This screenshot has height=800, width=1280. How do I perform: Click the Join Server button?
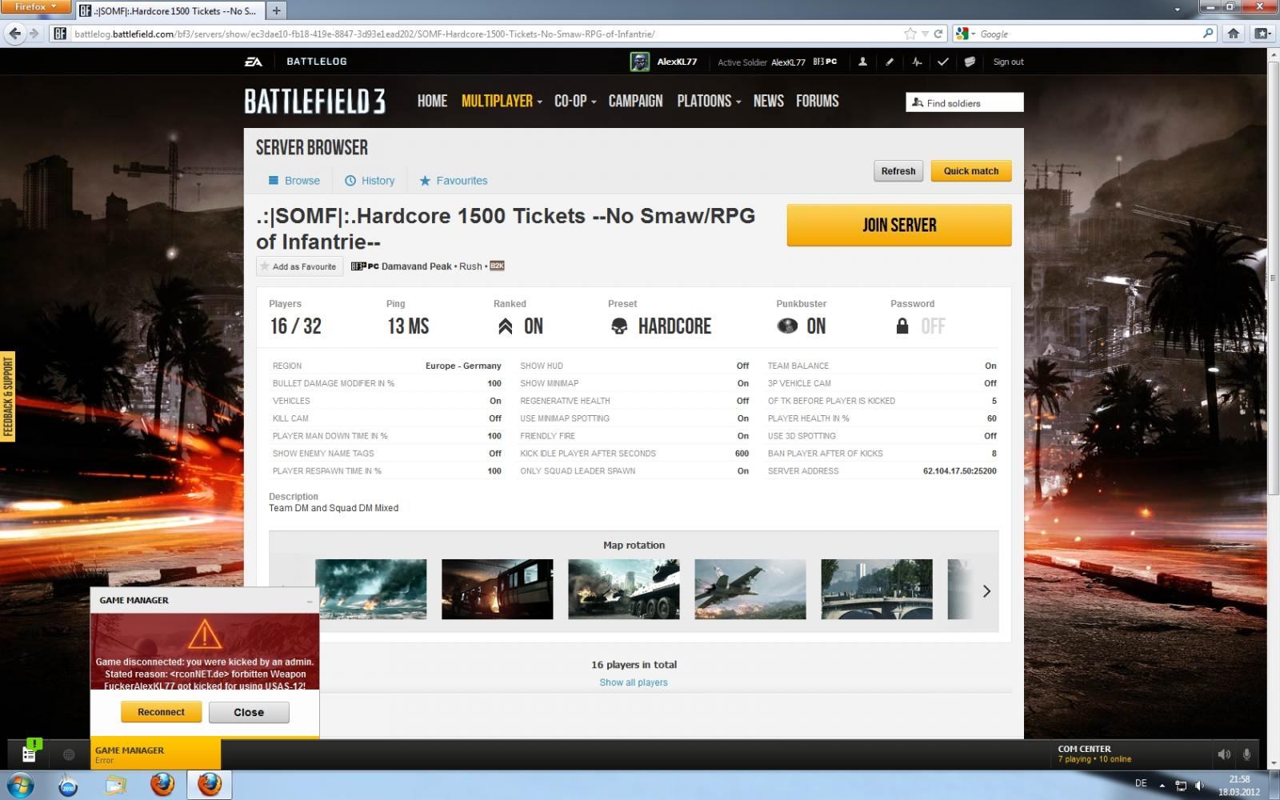point(899,225)
